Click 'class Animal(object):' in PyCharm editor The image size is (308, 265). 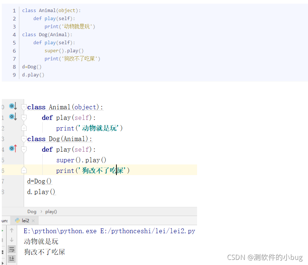65,107
